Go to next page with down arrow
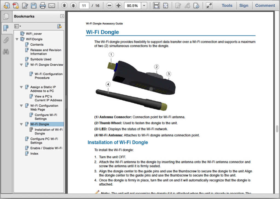Image resolution: width=280 pixels, height=199 pixels. [73, 5]
